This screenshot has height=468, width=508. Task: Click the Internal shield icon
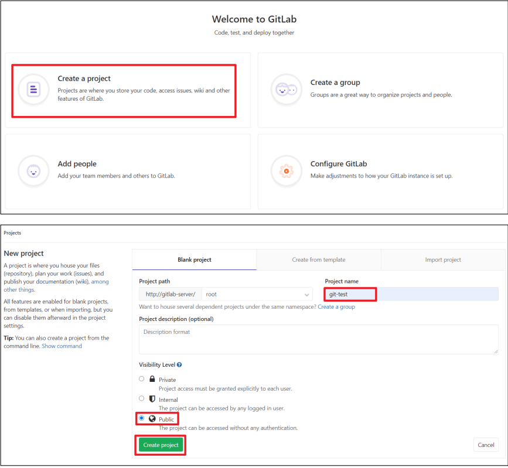(152, 399)
